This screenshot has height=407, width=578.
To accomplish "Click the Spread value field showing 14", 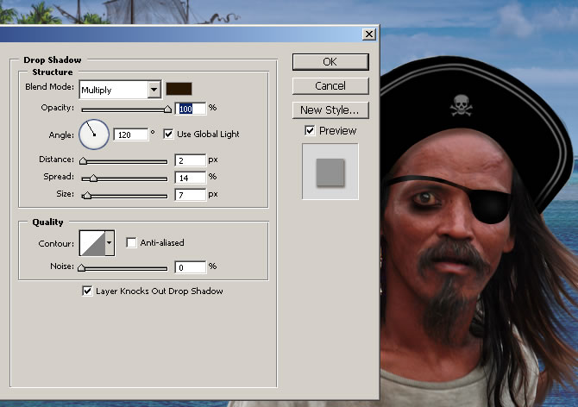I will [190, 178].
